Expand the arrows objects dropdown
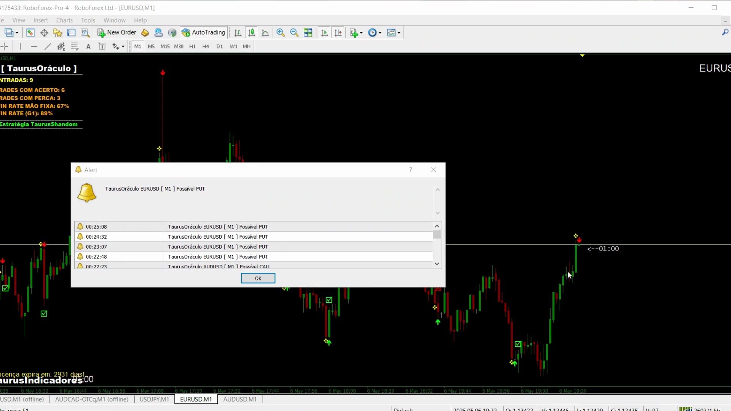The image size is (731, 411). [x=123, y=47]
